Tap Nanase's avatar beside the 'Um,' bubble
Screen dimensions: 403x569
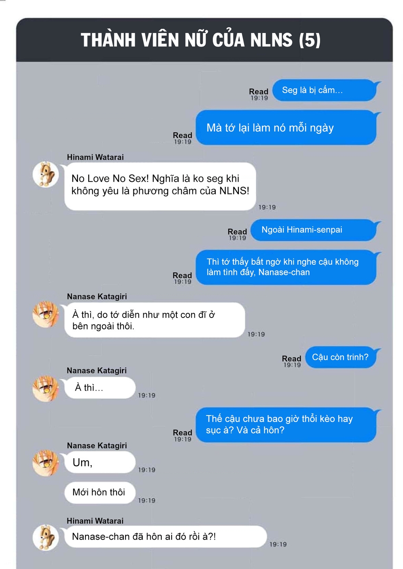(x=46, y=463)
